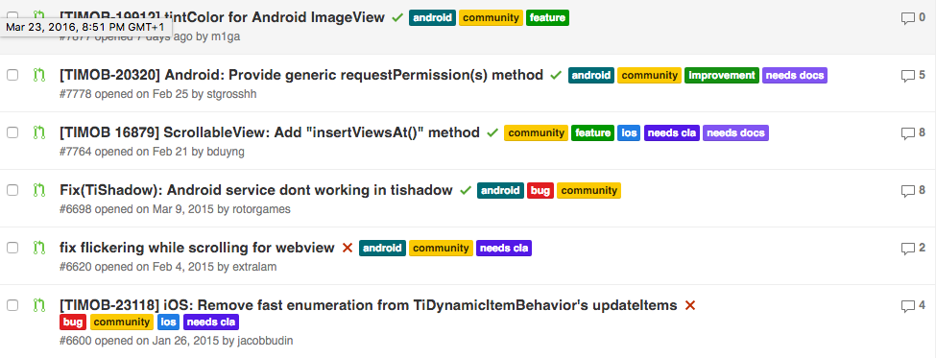Click the red X status on TIMOB-23118 PR
Screen dimensions: 936x358
click(690, 305)
